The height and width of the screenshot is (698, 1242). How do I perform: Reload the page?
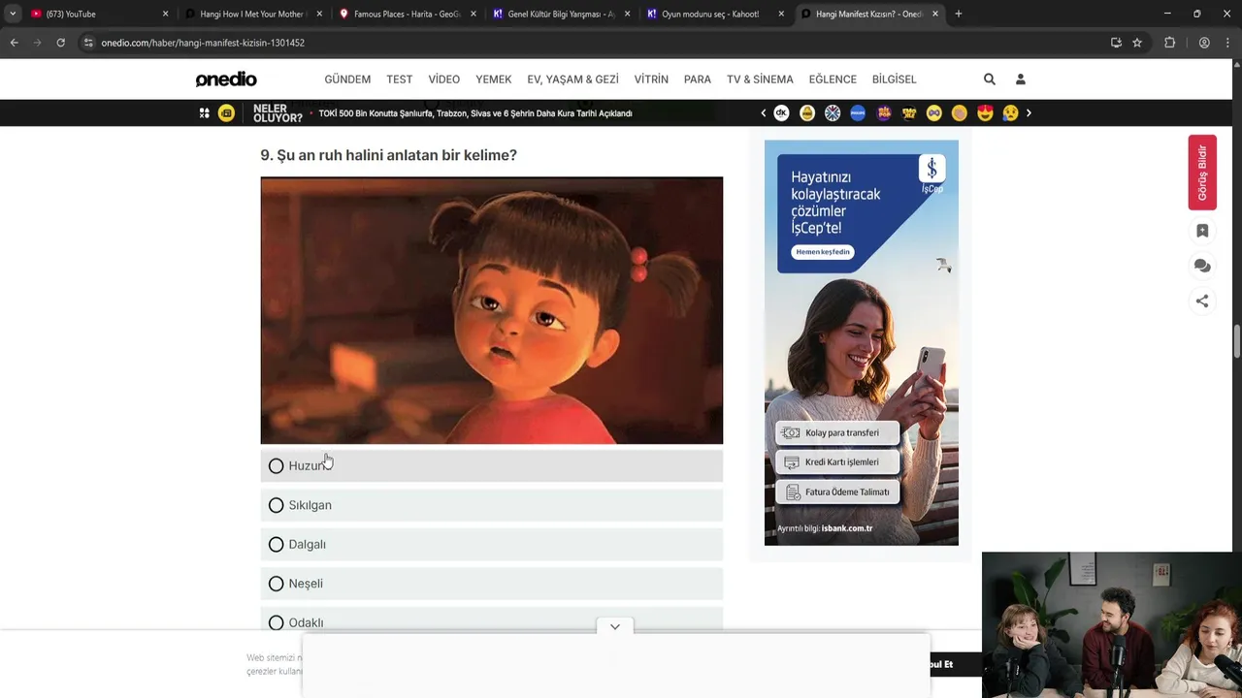[x=60, y=43]
